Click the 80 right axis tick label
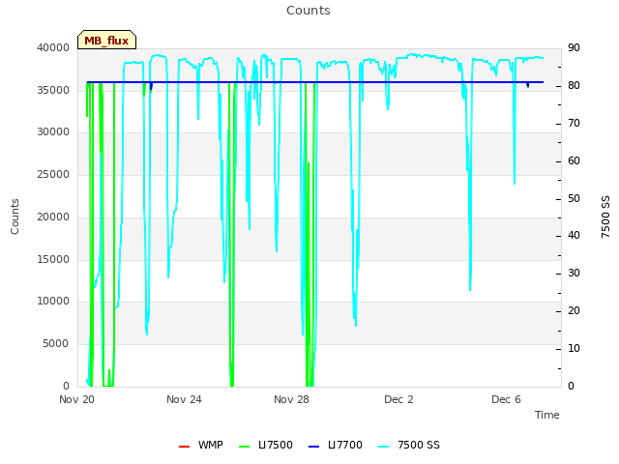 point(574,85)
